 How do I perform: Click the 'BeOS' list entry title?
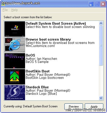[x=30, y=55]
